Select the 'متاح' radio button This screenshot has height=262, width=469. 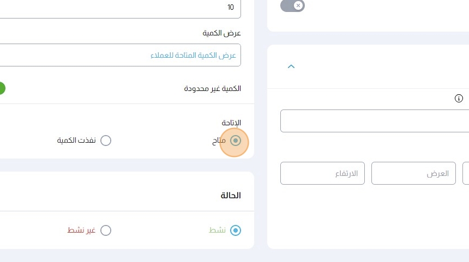click(x=236, y=141)
